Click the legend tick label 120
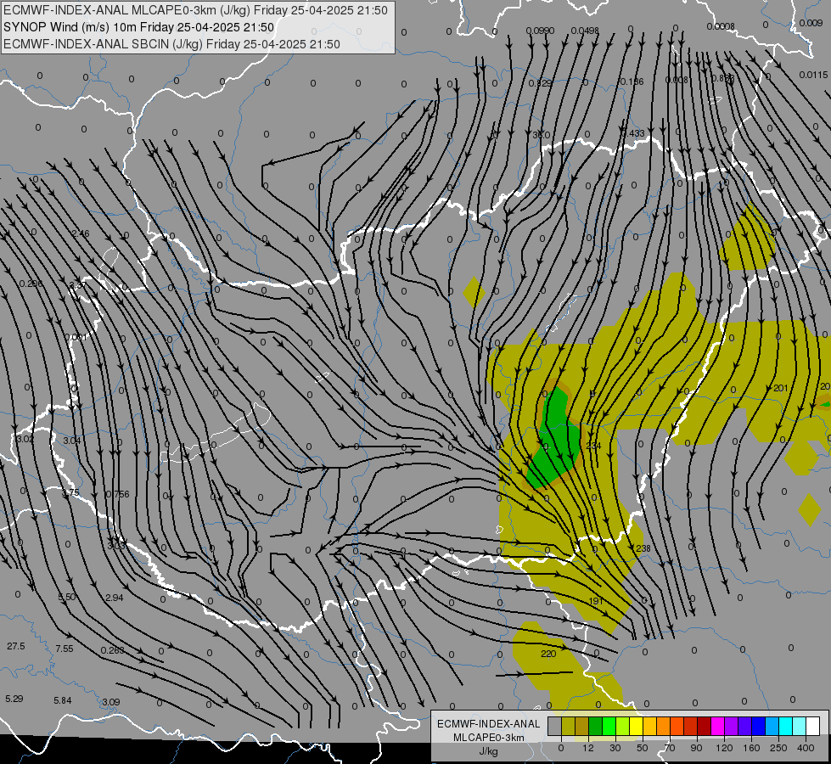The height and width of the screenshot is (764, 831). coord(724,748)
